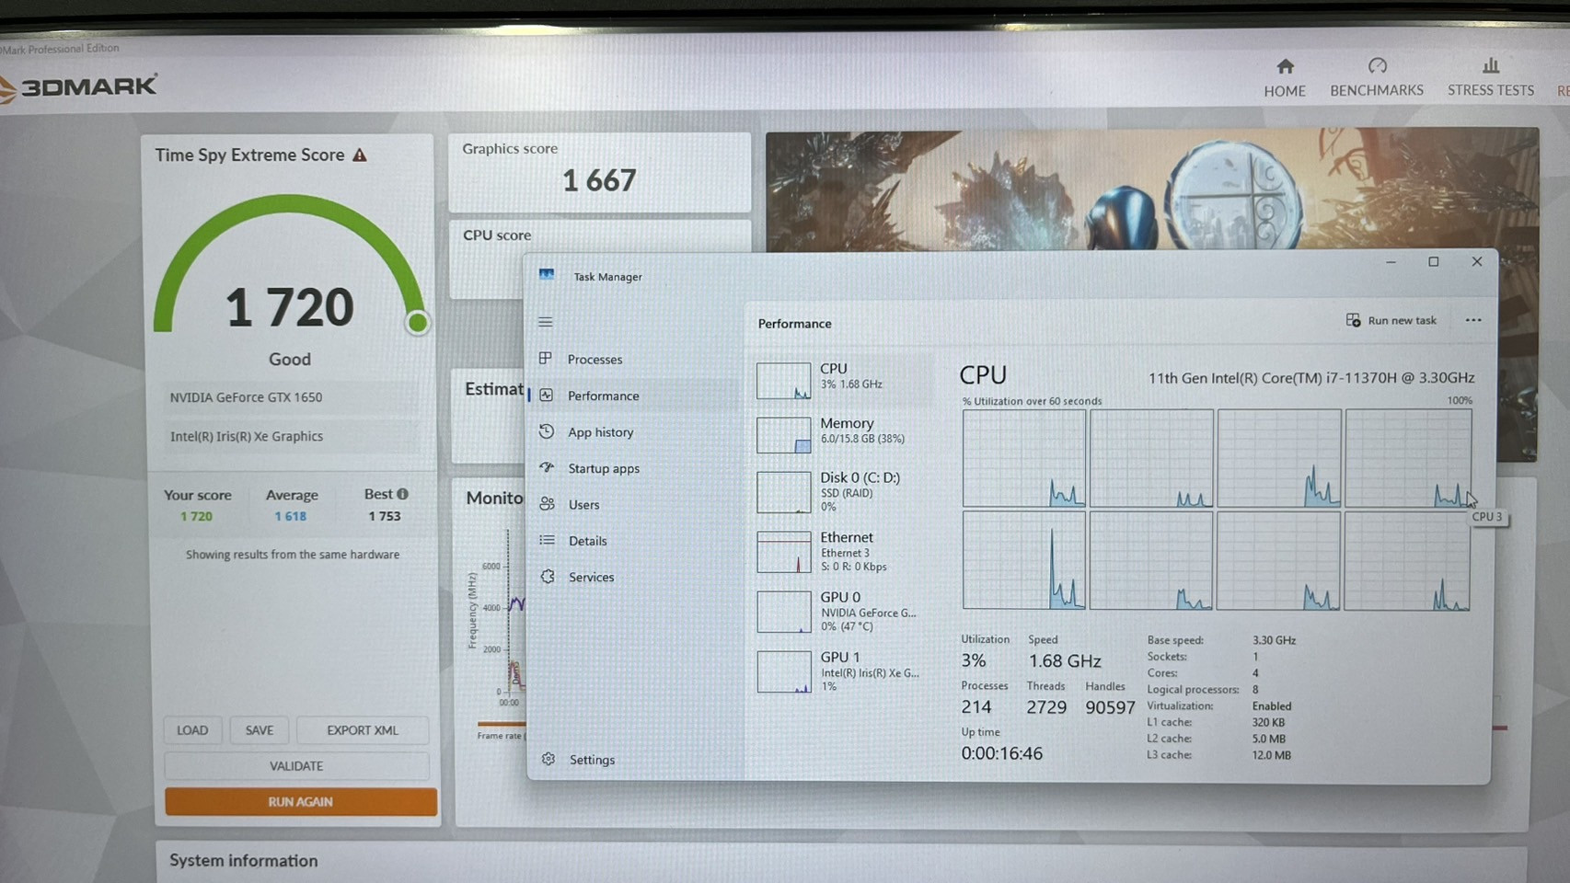Switch to the BENCHMARKS tab
1570x883 pixels.
click(x=1376, y=77)
